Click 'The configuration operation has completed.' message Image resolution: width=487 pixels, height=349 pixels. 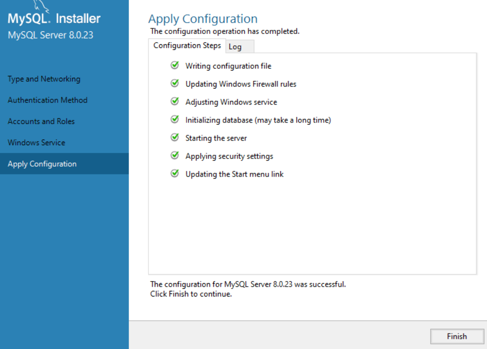(225, 31)
